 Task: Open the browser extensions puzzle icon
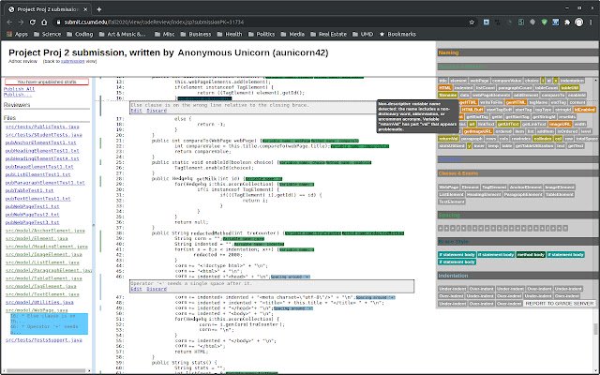567,22
